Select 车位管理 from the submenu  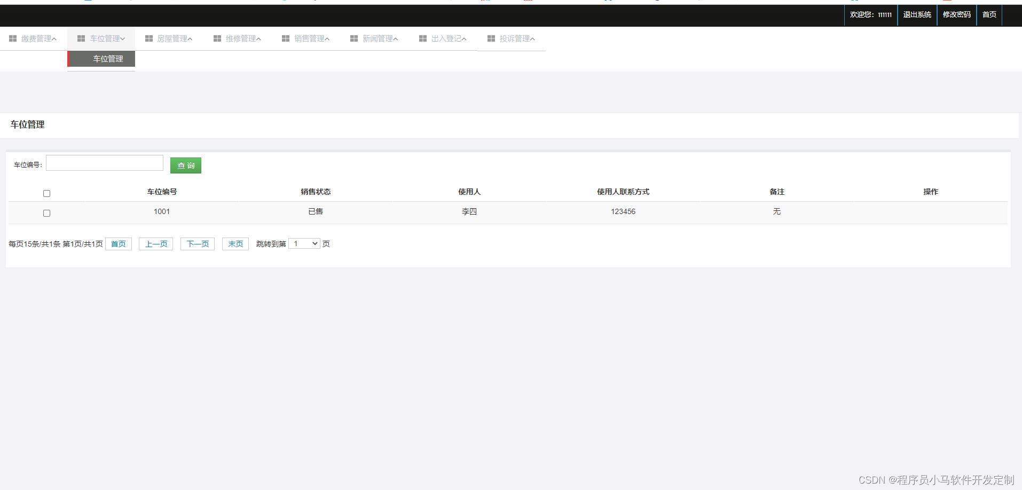point(107,59)
